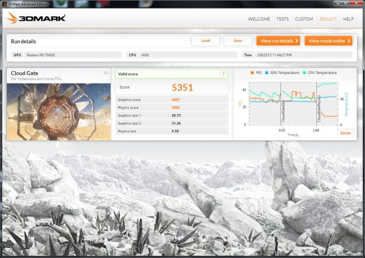This screenshot has width=365, height=258.
Task: Click the blue GPU Temperature legend swatch
Action: (x=266, y=73)
